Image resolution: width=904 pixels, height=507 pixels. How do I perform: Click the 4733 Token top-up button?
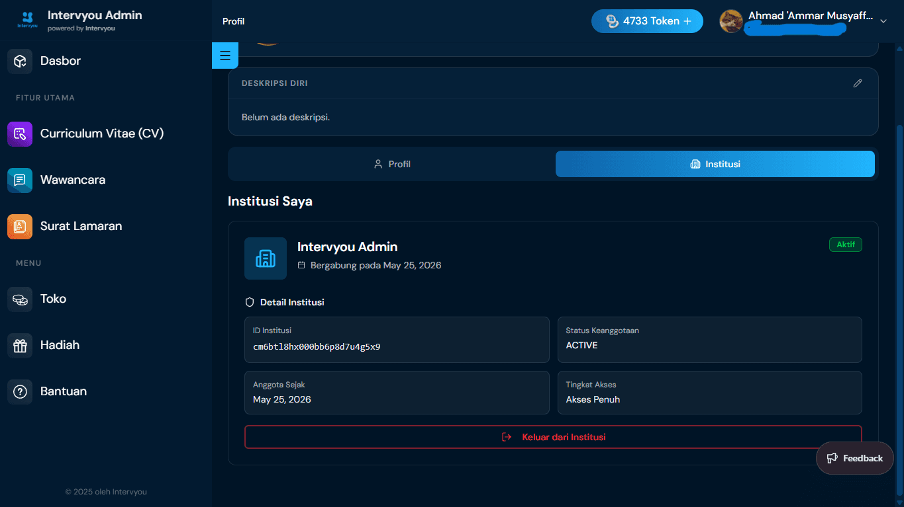click(x=647, y=21)
